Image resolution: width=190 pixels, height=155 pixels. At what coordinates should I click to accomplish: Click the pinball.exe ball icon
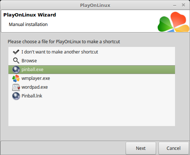(x=16, y=70)
